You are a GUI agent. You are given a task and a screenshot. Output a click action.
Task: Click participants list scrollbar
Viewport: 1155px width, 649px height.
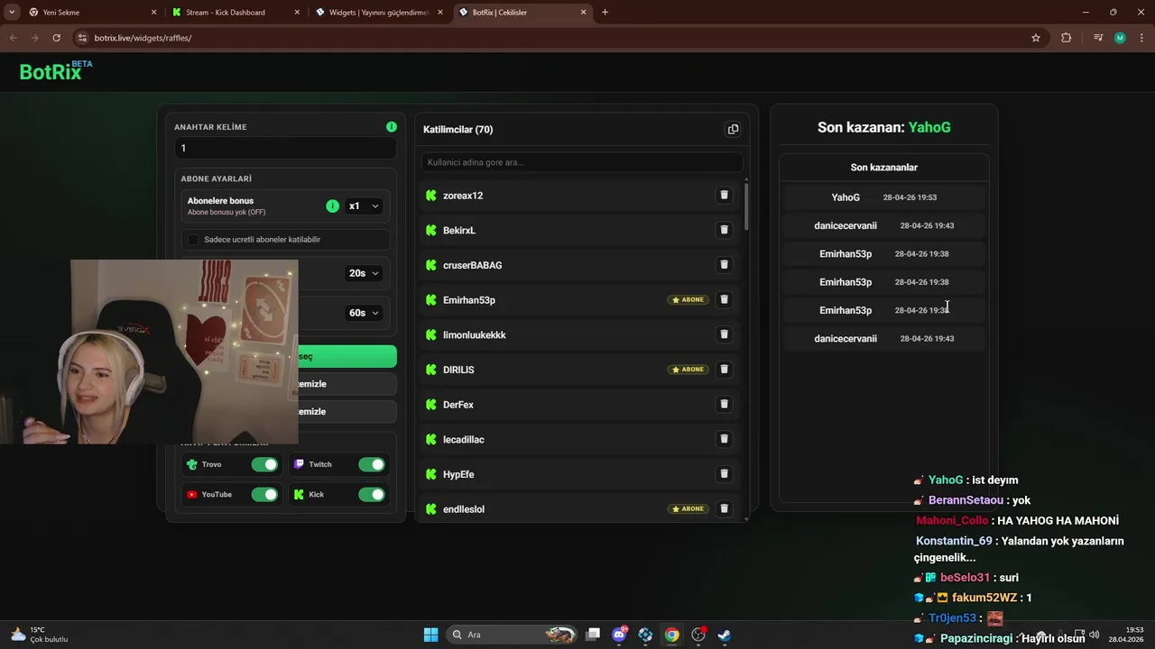(745, 207)
